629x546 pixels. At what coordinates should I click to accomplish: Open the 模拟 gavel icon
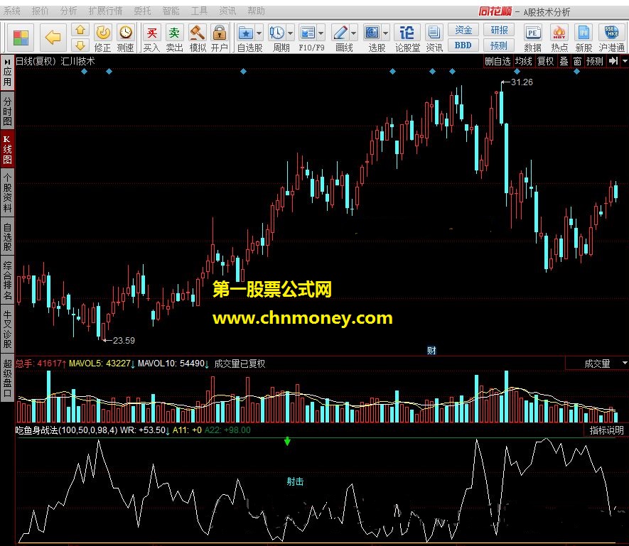[x=197, y=32]
